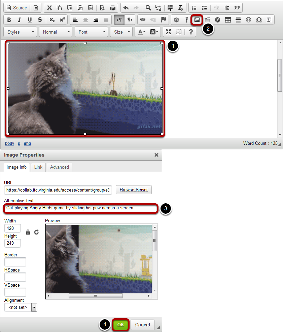
Task: Switch to Image Info tab
Action: (x=16, y=167)
